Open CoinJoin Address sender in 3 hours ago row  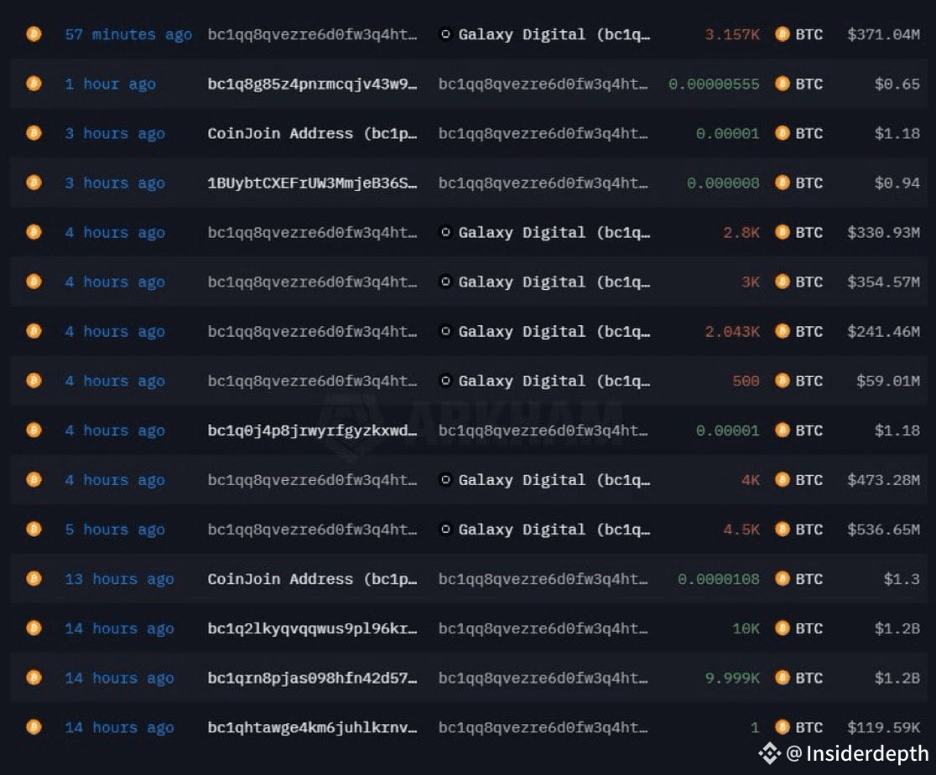[312, 133]
